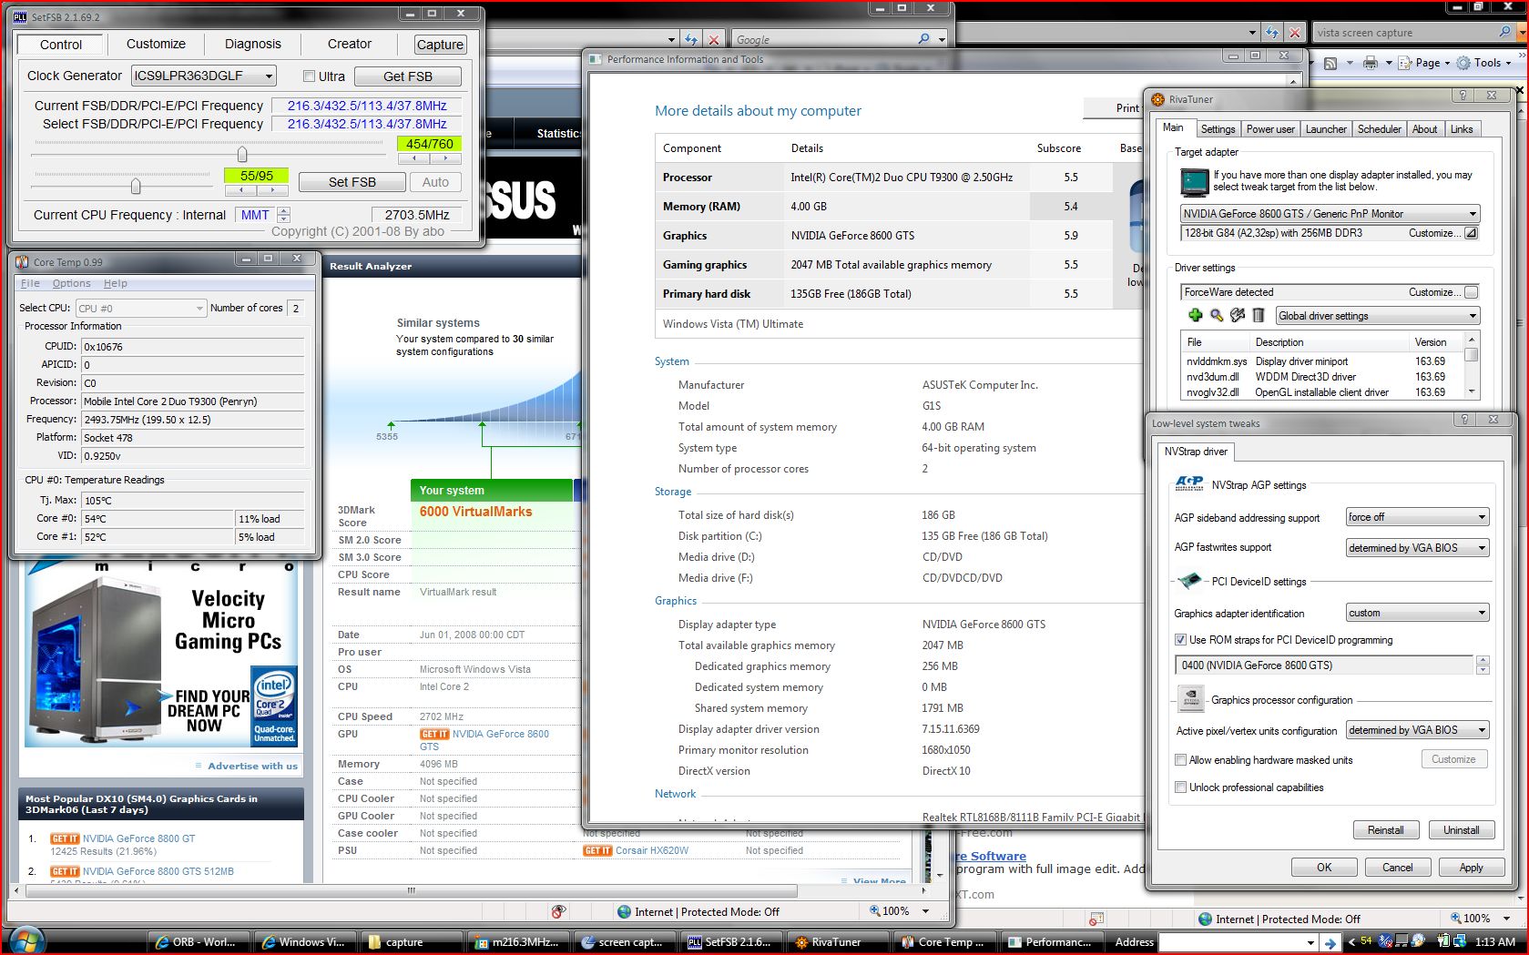
Task: Click the Get FSB button
Action: (408, 76)
